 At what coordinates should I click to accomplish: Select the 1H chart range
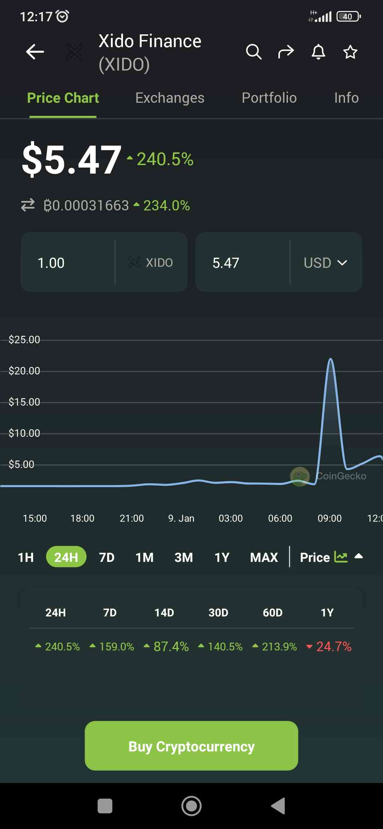point(26,557)
